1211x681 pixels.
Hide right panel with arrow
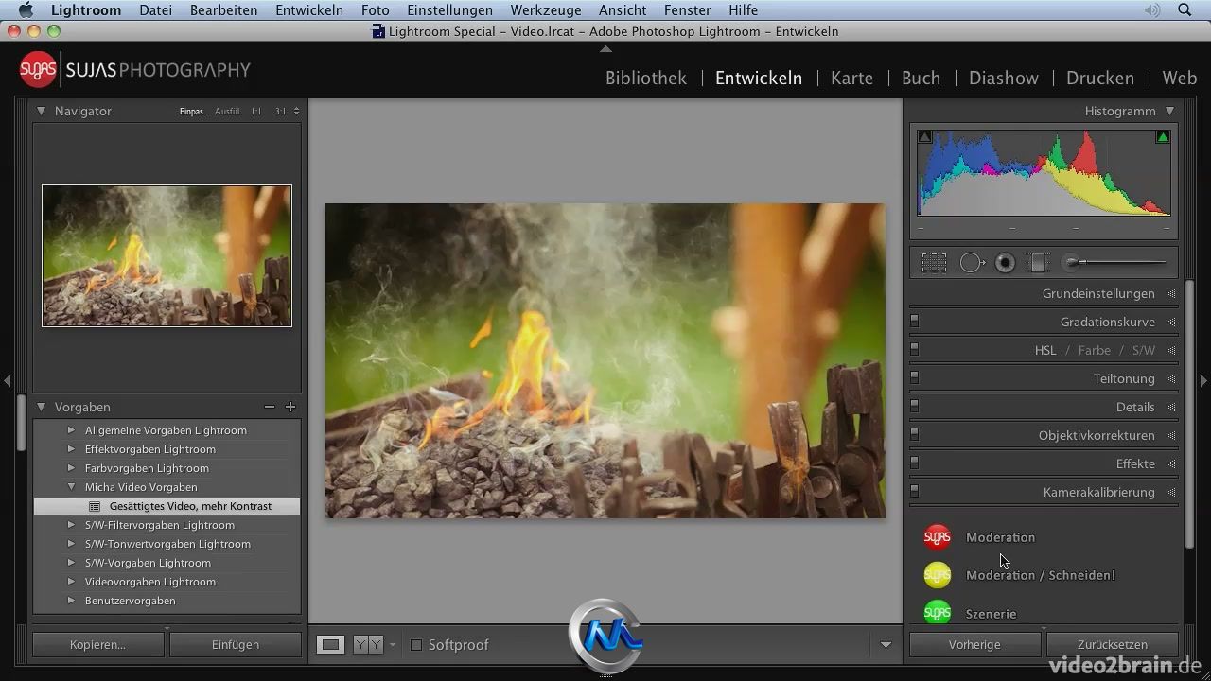tap(1203, 380)
